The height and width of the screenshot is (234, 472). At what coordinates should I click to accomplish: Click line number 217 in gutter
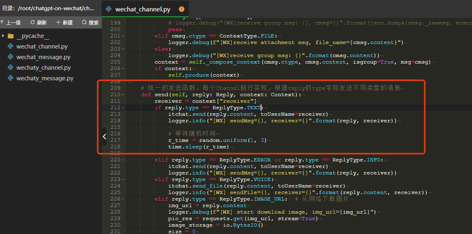[115, 140]
